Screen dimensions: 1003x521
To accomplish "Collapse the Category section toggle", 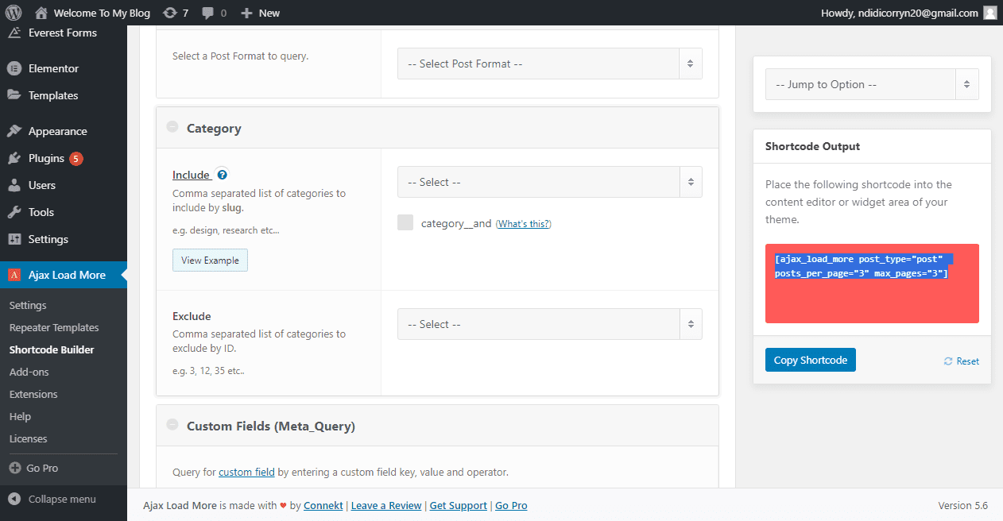I will click(172, 127).
